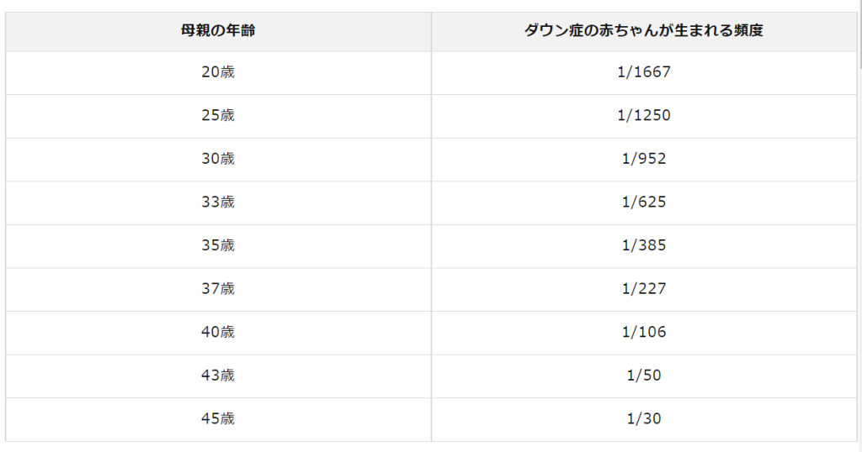Select the 35歳 age cell
The height and width of the screenshot is (452, 862).
218,245
